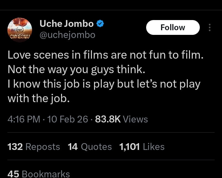Click the Uche Jombo display name
The width and height of the screenshot is (222, 178).
[67, 23]
